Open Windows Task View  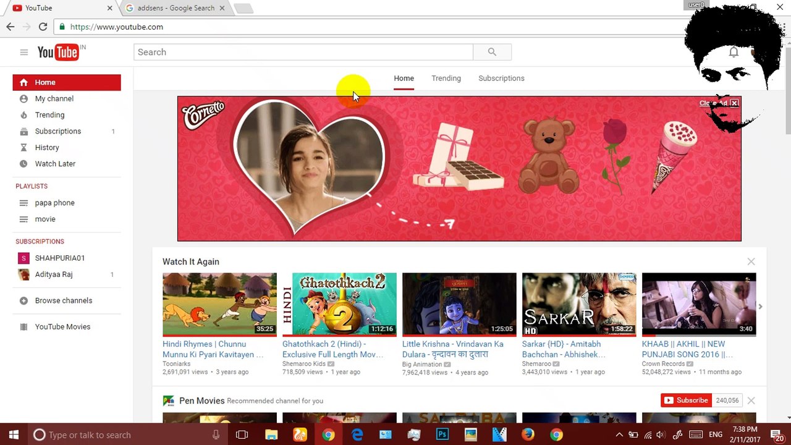(242, 435)
